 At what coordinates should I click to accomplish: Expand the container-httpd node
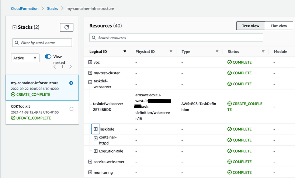[x=96, y=138]
